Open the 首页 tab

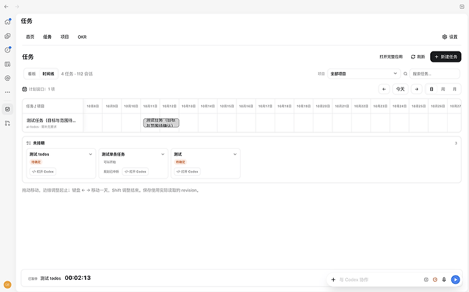point(30,37)
